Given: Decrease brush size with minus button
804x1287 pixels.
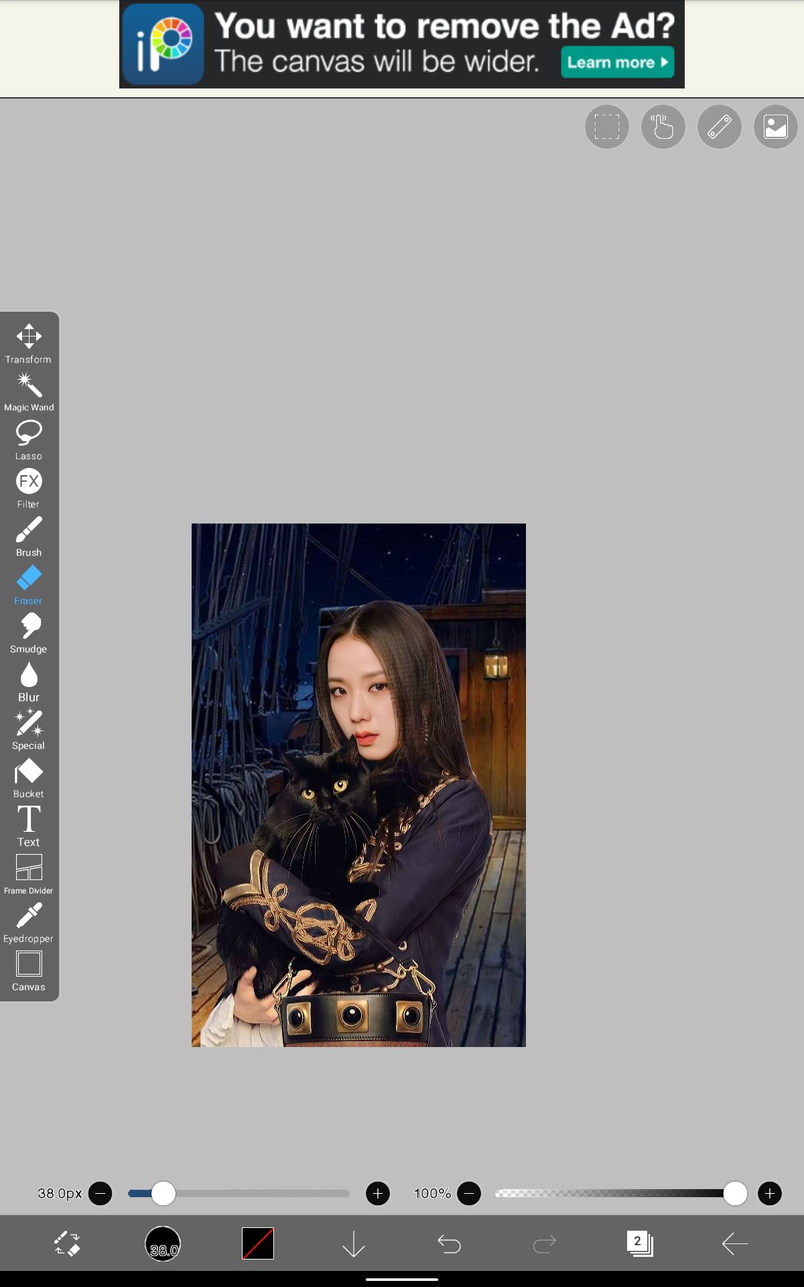Looking at the screenshot, I should (x=100, y=1193).
